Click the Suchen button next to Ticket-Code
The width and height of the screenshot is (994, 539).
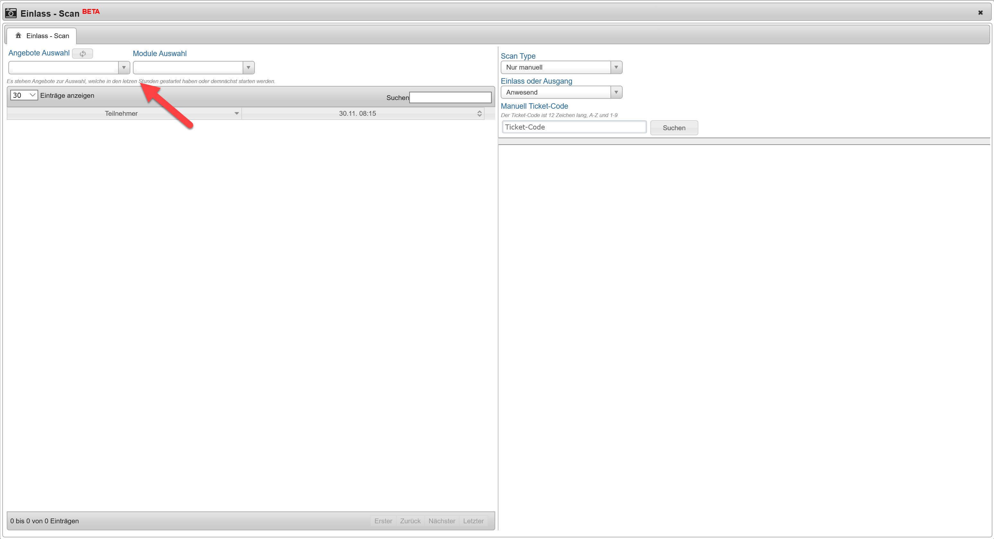[674, 128]
